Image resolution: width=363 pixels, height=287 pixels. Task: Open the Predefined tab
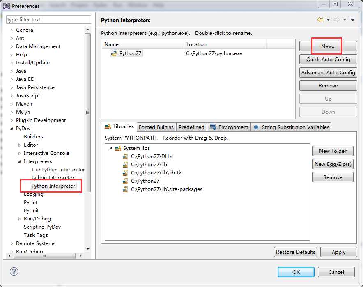[x=191, y=127]
